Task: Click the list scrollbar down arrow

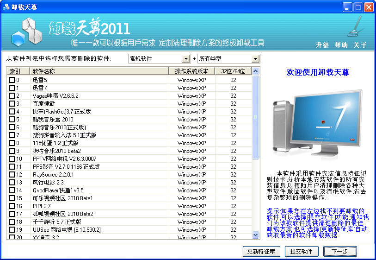Action: [256, 235]
